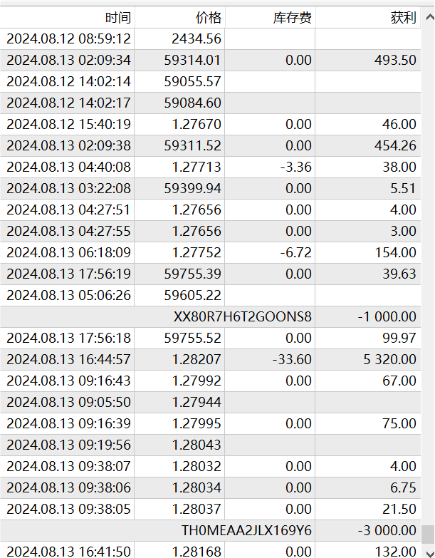Click the 454.26 profit cell
This screenshot has width=435, height=558.
[x=395, y=146]
